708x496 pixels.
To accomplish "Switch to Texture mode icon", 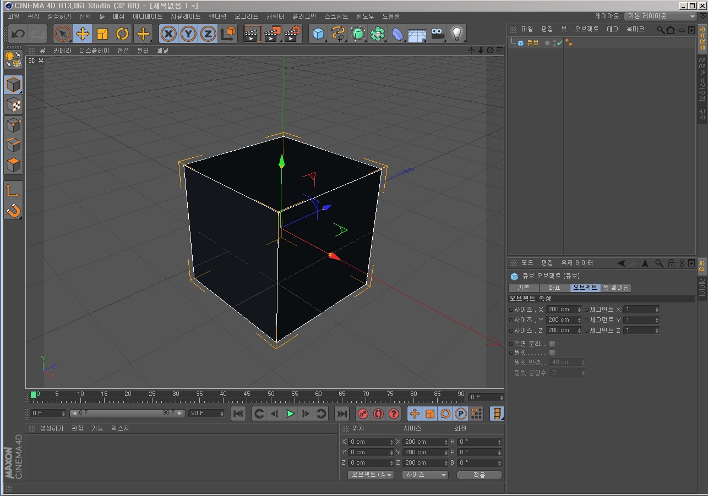I will 13,104.
